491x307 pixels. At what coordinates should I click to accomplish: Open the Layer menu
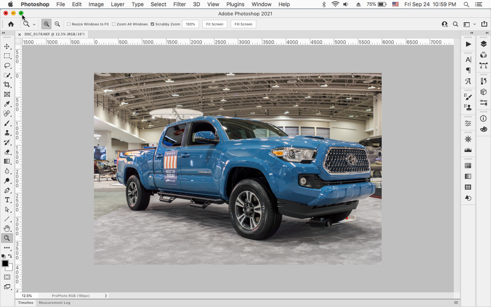118,4
